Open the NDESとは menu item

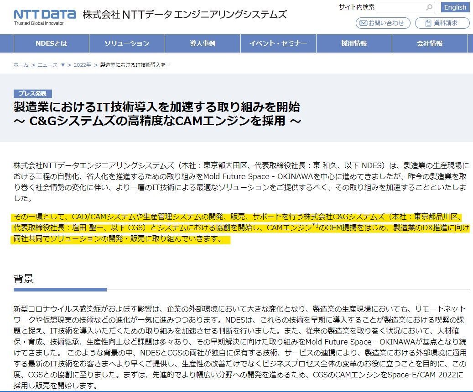(x=51, y=43)
